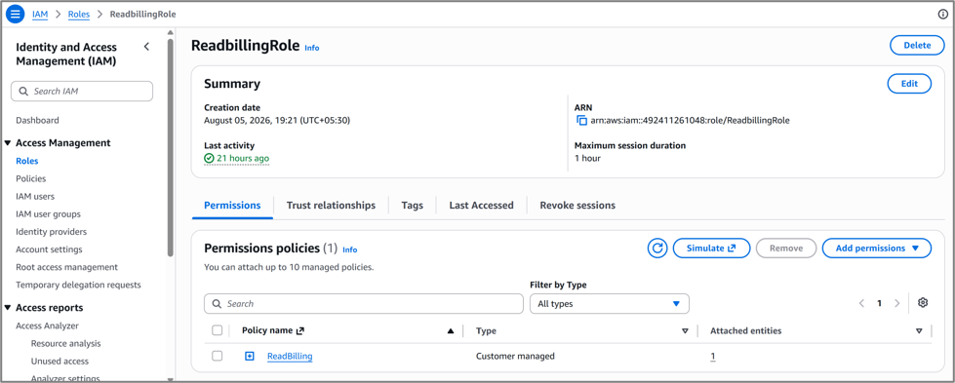The image size is (955, 383).
Task: Open the Add permissions dropdown
Action: 876,249
